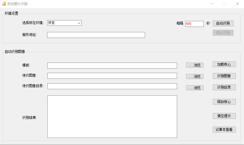The image size is (244, 145).
Task: Open the 选择所在环境 environment dropdown
Action: click(64, 23)
